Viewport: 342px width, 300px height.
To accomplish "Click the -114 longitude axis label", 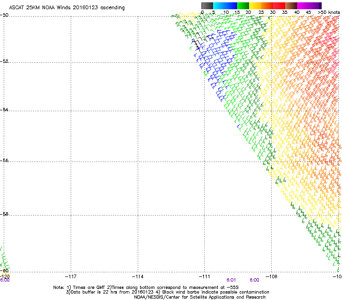I will tap(138, 276).
